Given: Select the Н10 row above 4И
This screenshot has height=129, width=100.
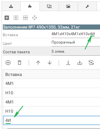Looking at the screenshot, I should click(x=52, y=111).
